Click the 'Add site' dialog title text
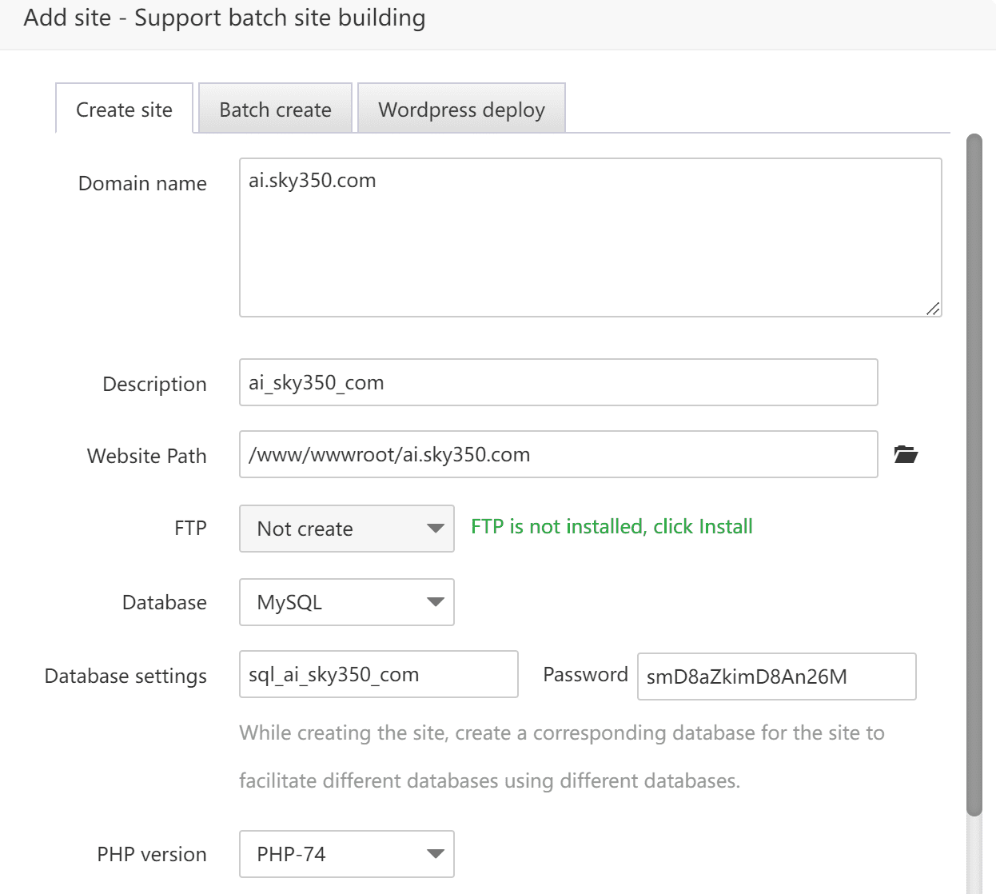996x894 pixels. [225, 18]
